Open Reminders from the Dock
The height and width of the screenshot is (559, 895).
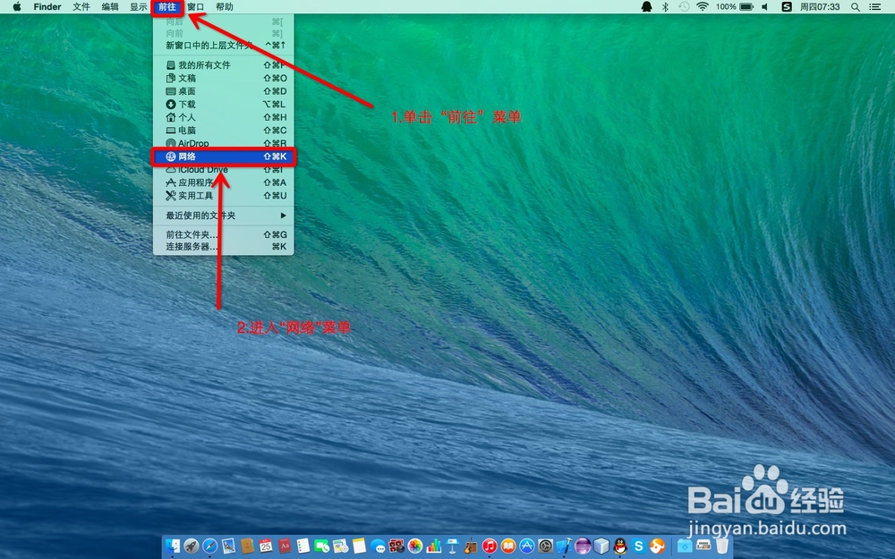303,546
